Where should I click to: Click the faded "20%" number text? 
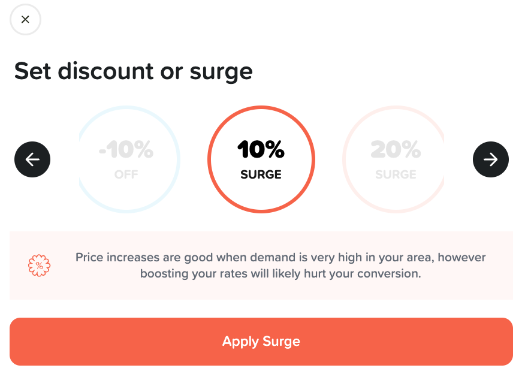click(x=396, y=150)
